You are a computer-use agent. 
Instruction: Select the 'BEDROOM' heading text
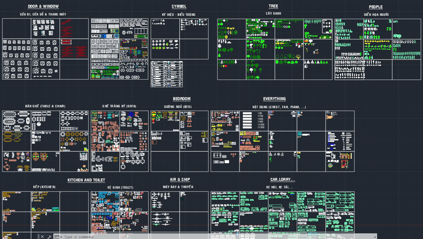(182, 99)
